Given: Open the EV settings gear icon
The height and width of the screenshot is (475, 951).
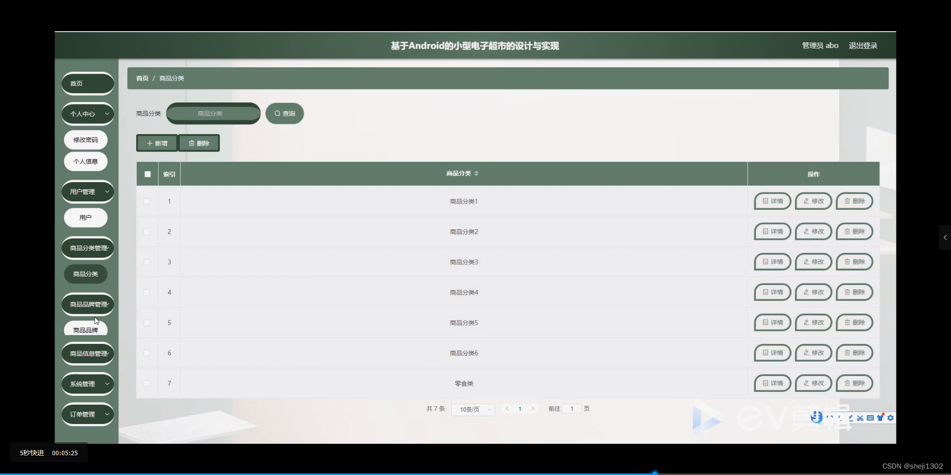Looking at the screenshot, I should click(x=891, y=418).
